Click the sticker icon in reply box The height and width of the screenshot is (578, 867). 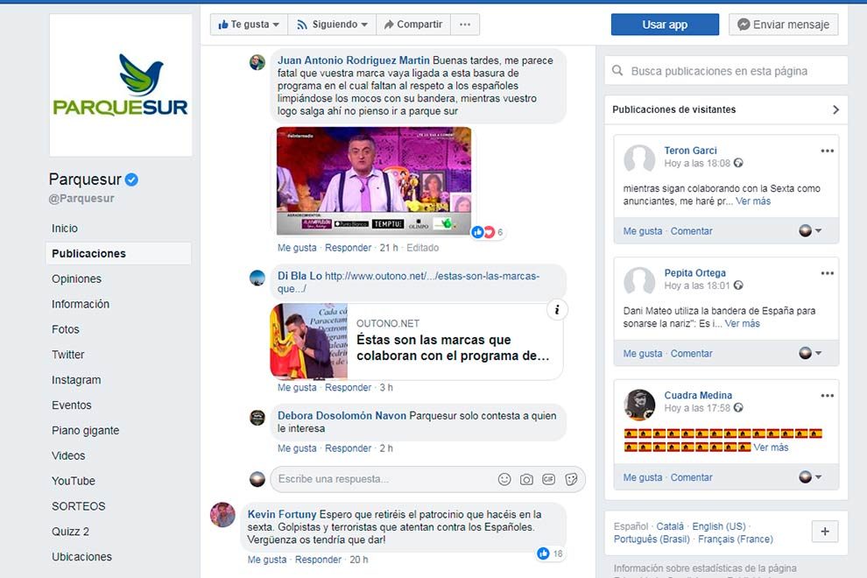click(571, 479)
